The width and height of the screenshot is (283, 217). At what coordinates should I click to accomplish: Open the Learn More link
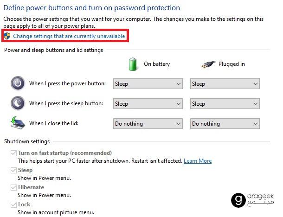click(198, 161)
